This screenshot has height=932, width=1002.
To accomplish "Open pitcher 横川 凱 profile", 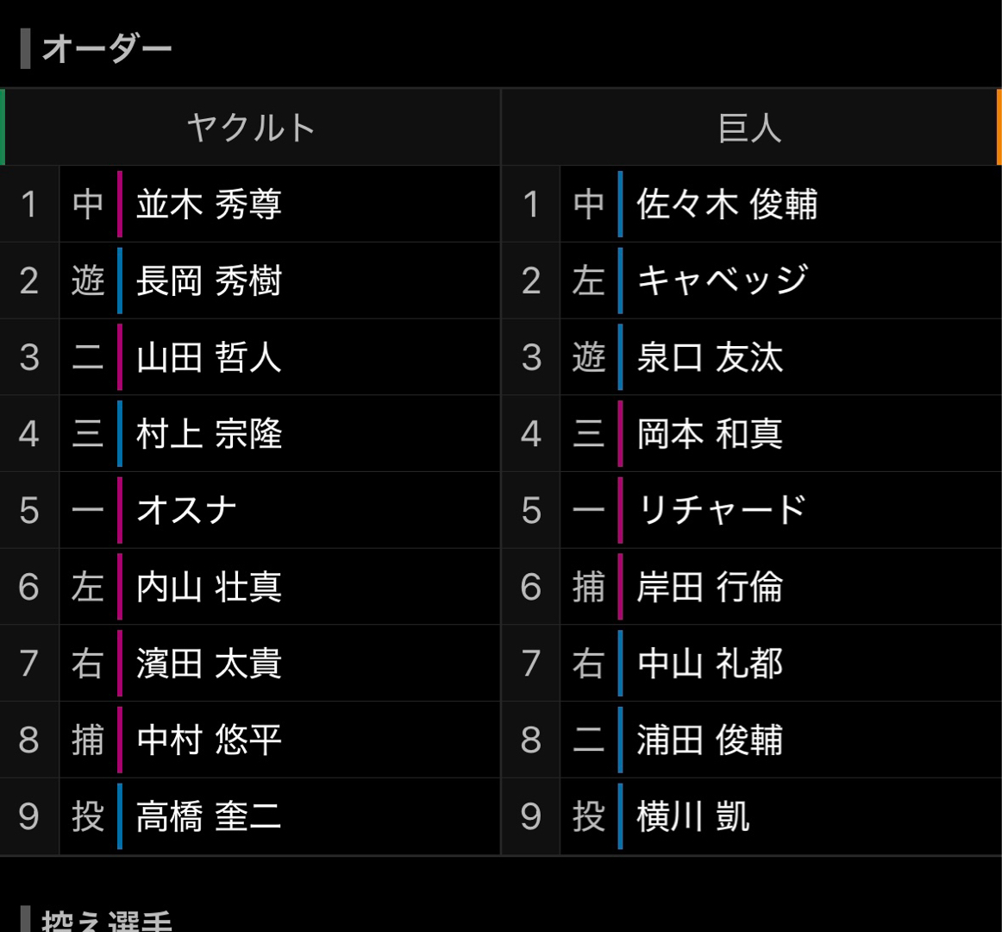I will coord(693,816).
